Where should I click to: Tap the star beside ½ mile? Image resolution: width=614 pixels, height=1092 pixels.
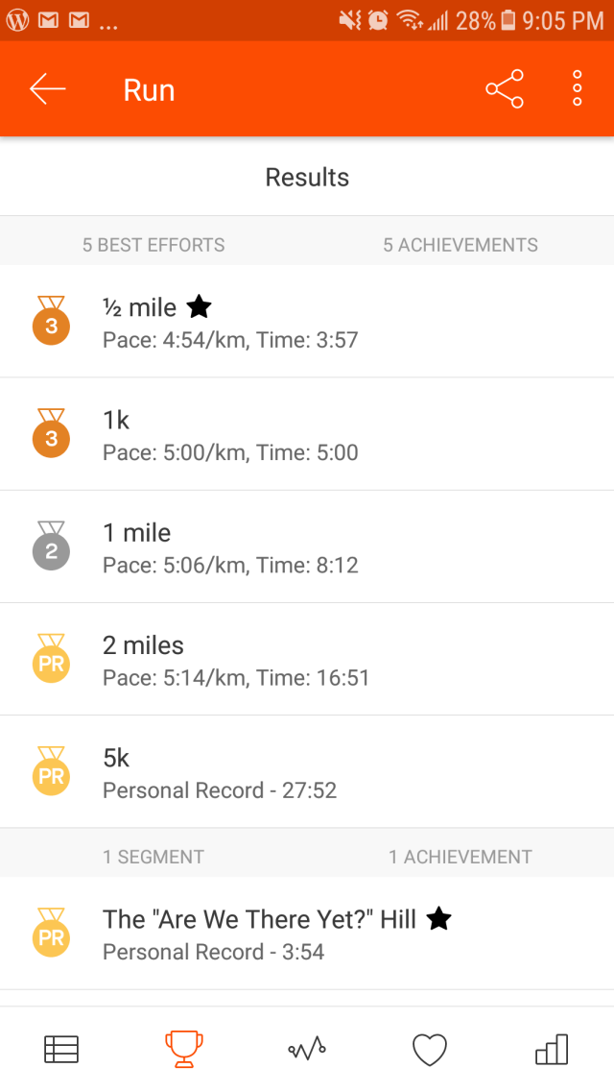(x=199, y=307)
